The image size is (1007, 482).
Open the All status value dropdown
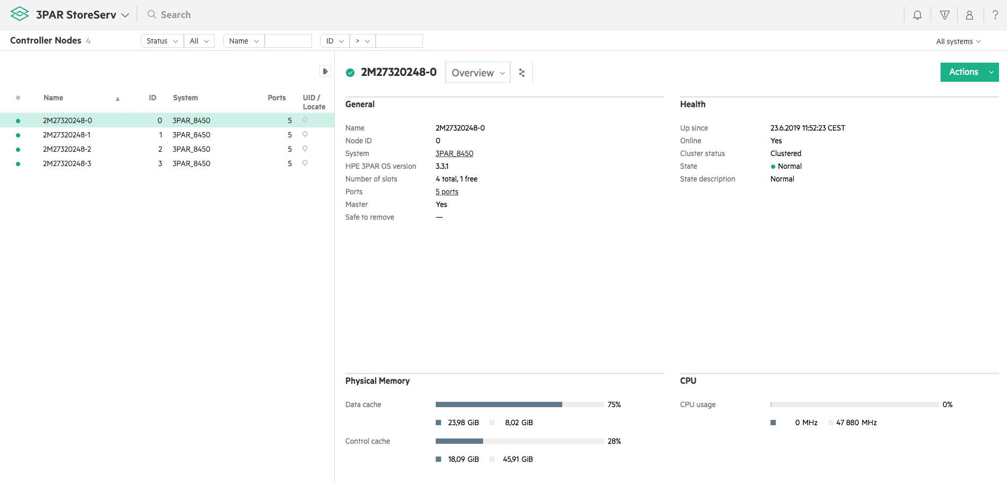click(199, 41)
